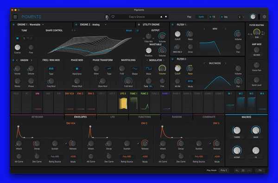The width and height of the screenshot is (278, 183).
Task: Toggle Filter 2 power button
Action: (172, 59)
